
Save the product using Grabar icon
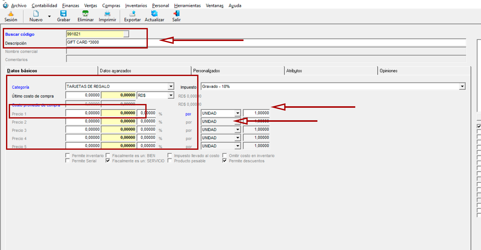[x=63, y=14]
